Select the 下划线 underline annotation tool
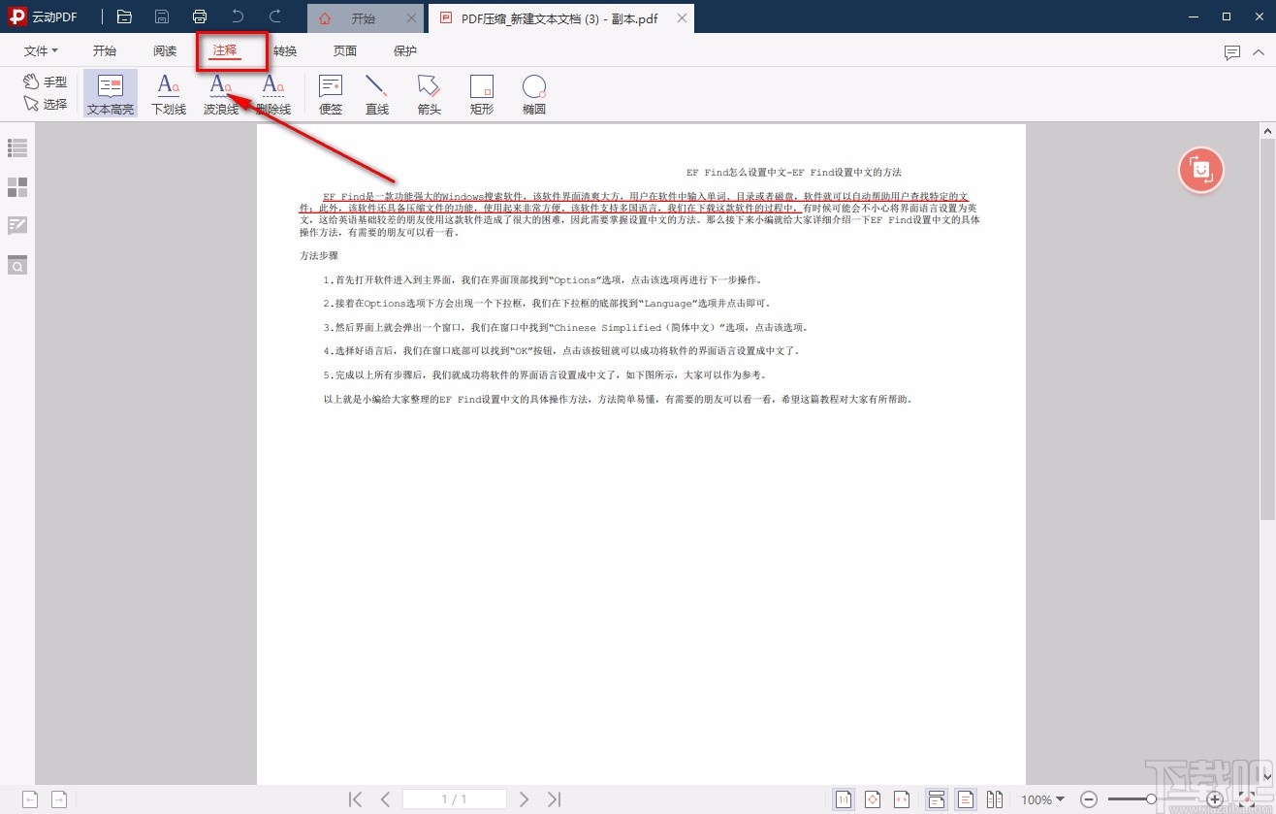Viewport: 1276px width, 814px height. 169,93
